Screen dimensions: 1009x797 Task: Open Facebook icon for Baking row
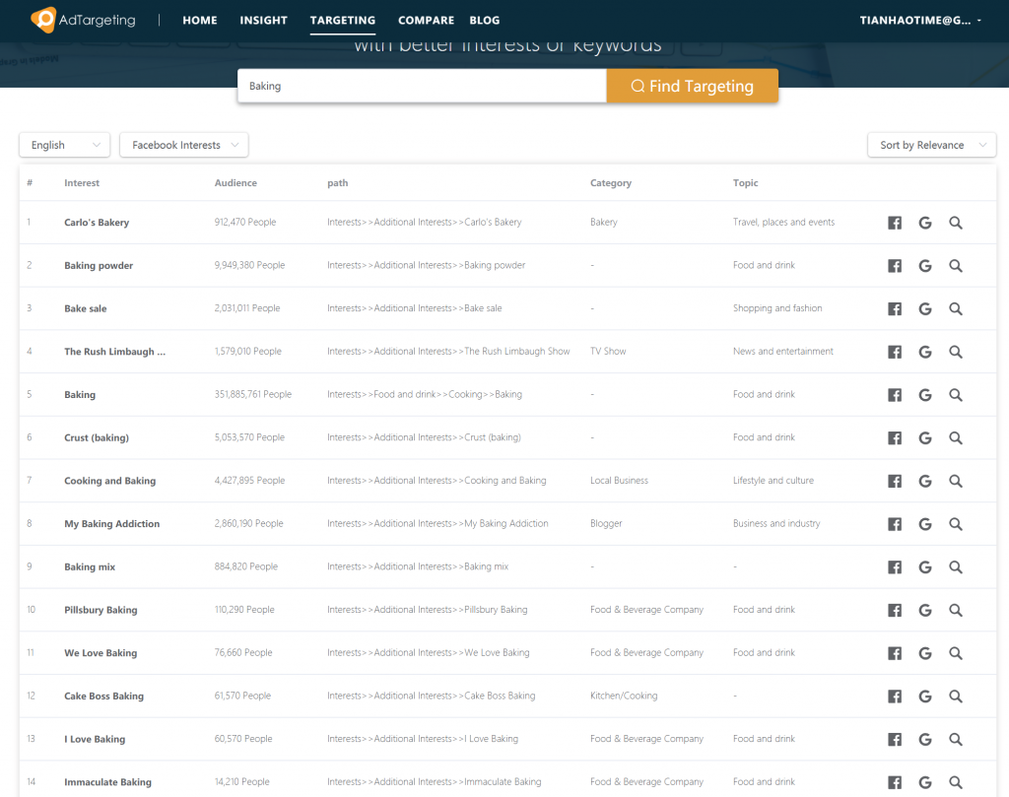coord(895,395)
